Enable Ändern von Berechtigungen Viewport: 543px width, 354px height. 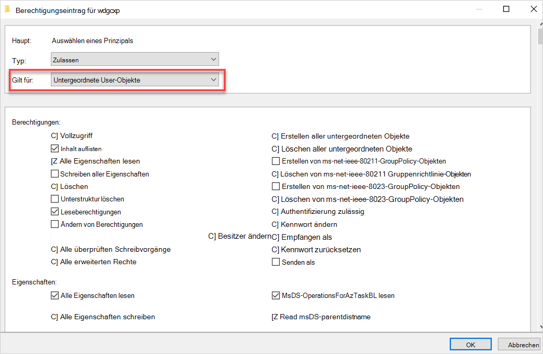[55, 224]
